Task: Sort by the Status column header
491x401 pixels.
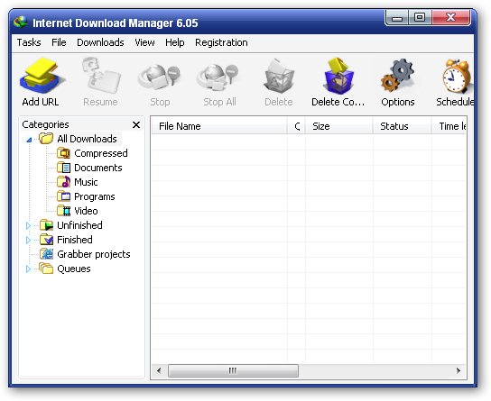Action: [x=402, y=126]
